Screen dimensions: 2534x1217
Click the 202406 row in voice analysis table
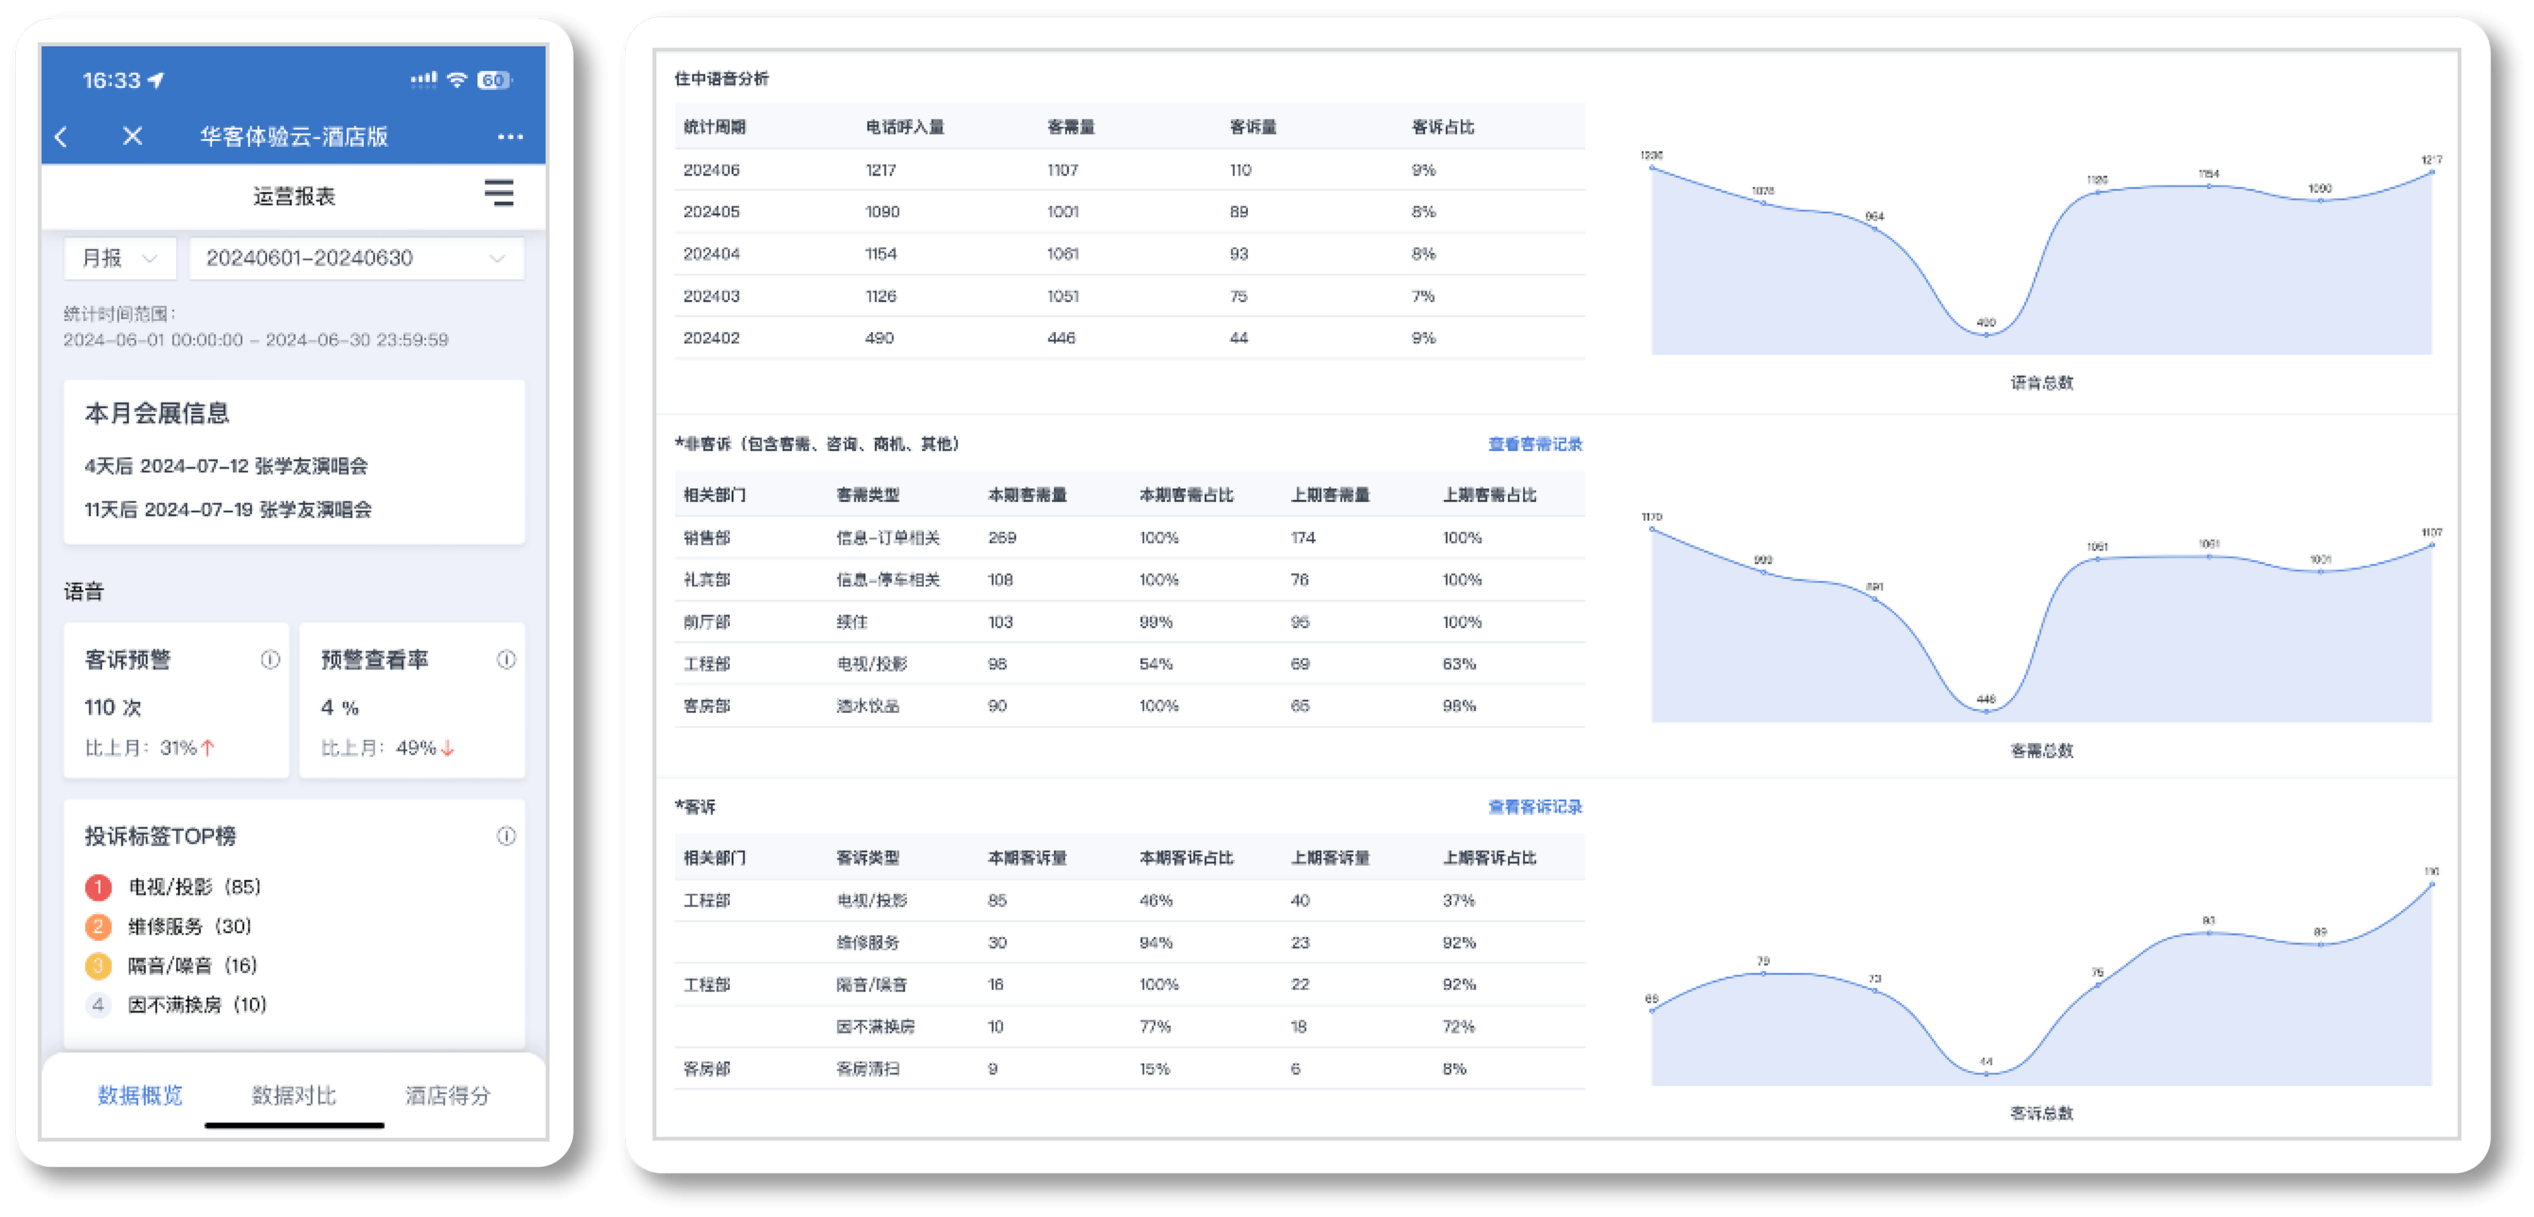click(711, 170)
